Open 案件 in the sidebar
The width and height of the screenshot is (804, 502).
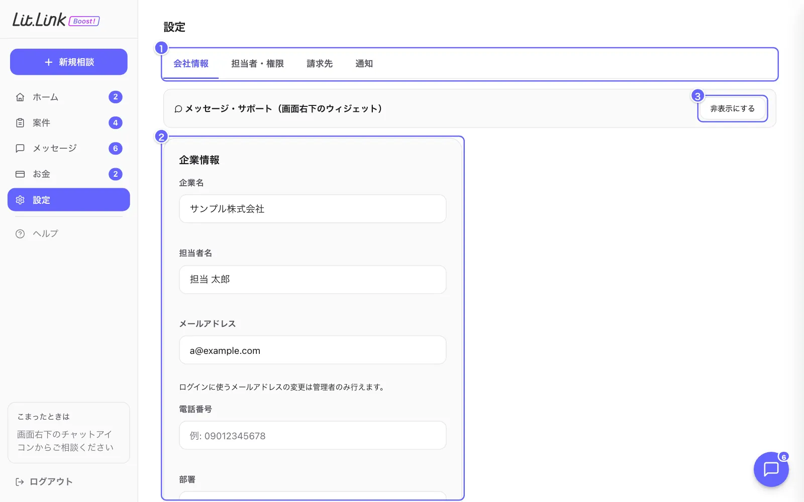[69, 122]
